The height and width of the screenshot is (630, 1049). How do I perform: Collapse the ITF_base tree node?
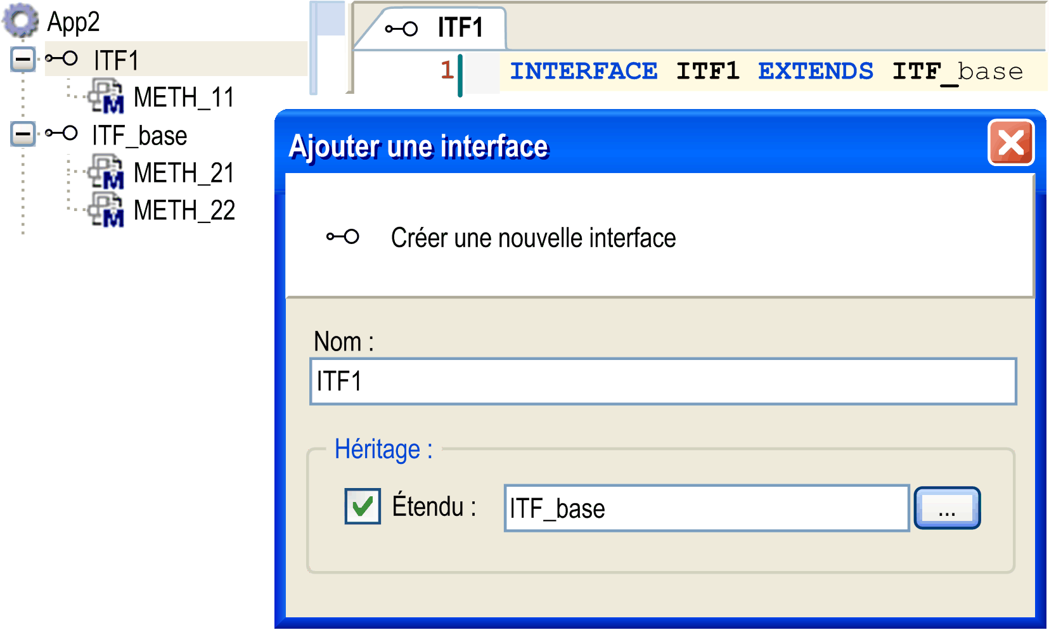23,134
